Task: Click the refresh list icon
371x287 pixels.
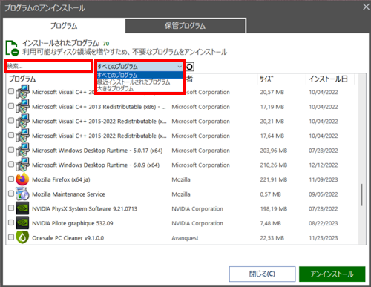Action: click(x=190, y=67)
